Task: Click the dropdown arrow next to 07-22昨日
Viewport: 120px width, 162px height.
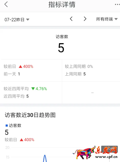Action: 28,19
